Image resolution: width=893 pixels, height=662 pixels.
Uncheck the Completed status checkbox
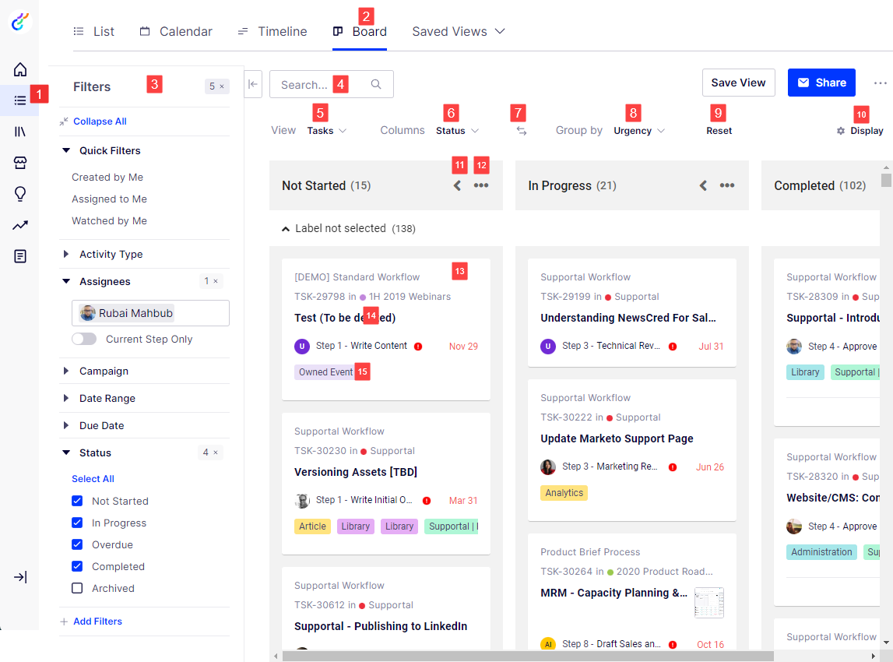pos(77,566)
